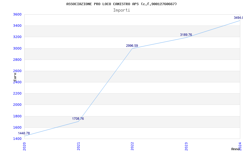Click the 2000 y-axis tick label

click(x=17, y=105)
